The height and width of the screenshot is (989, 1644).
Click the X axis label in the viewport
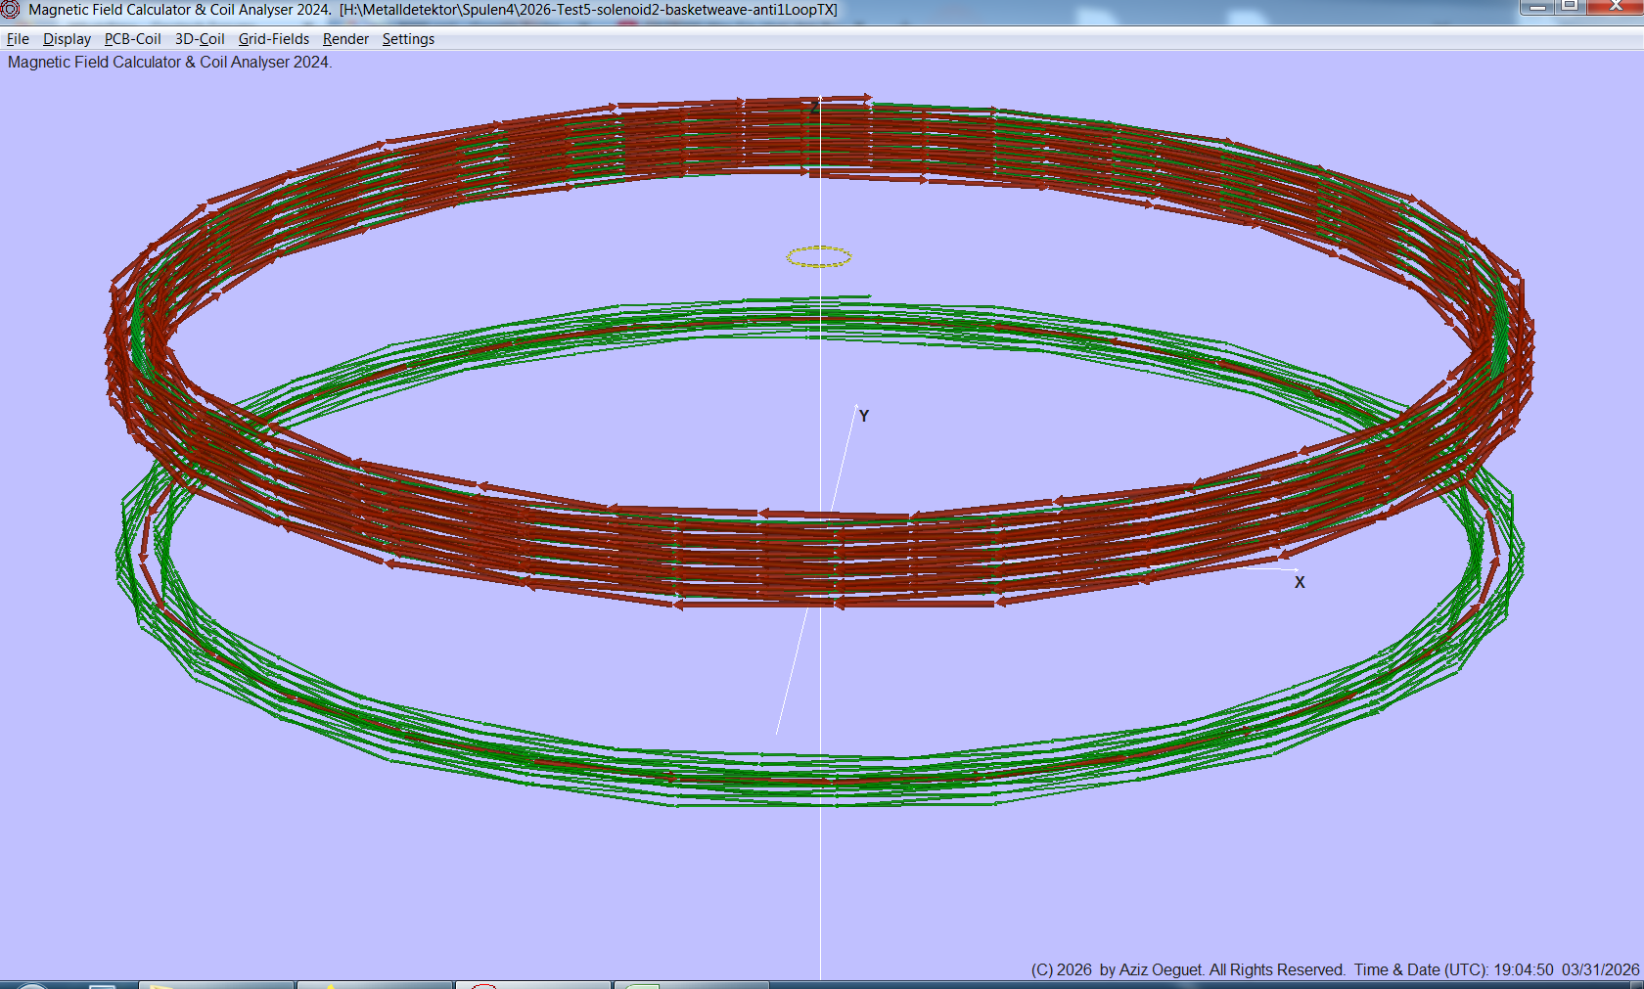click(x=1300, y=582)
